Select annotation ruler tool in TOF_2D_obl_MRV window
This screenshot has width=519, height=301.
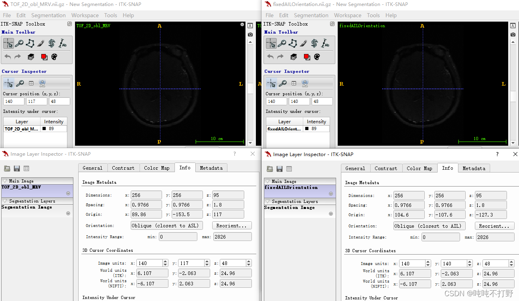tap(63, 44)
